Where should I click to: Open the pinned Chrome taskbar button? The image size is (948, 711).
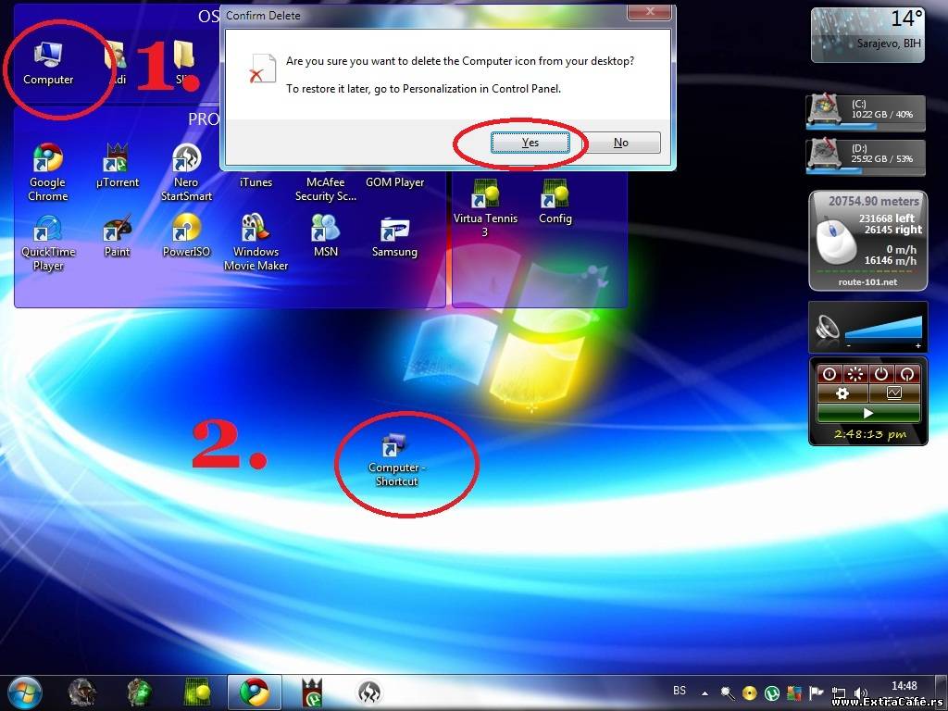[255, 692]
